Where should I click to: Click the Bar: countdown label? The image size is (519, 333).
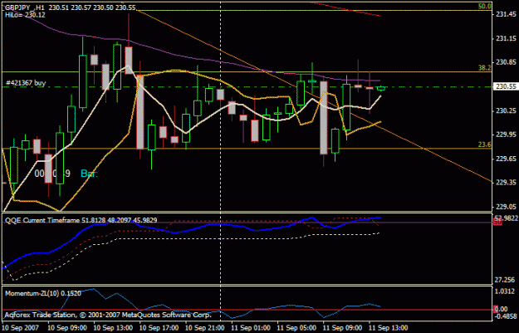(90, 174)
